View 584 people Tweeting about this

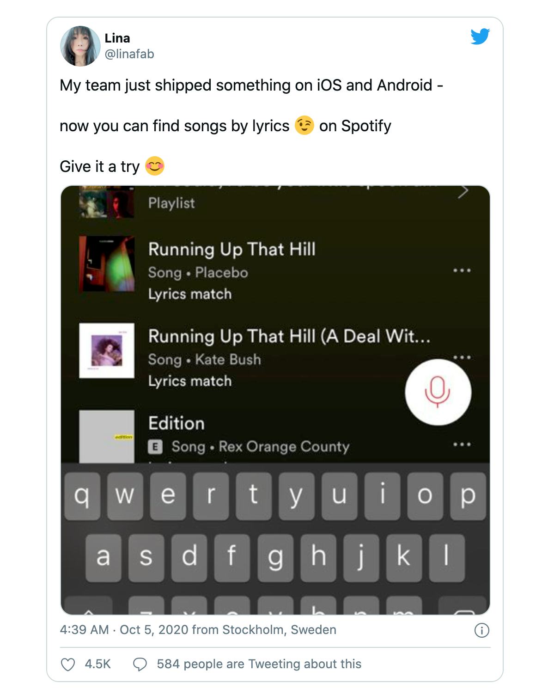point(259,664)
